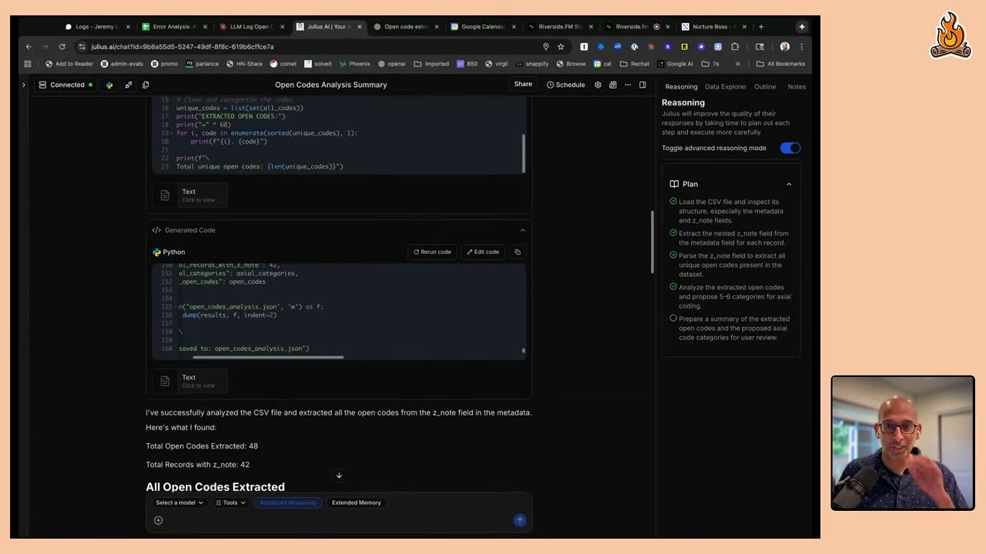This screenshot has height=554, width=986.
Task: Click the more options ellipsis icon
Action: pos(628,85)
